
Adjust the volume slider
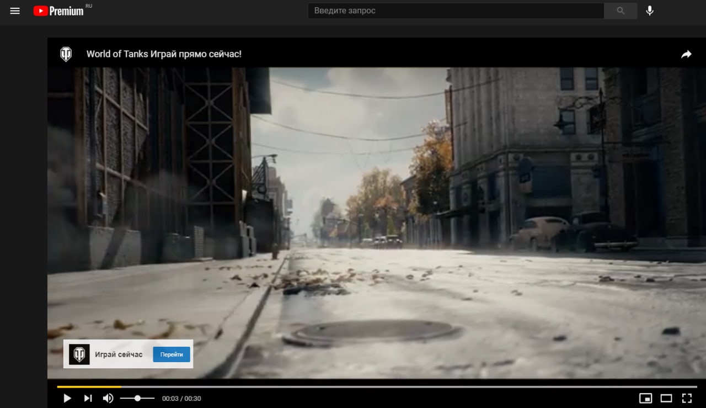[x=137, y=398]
